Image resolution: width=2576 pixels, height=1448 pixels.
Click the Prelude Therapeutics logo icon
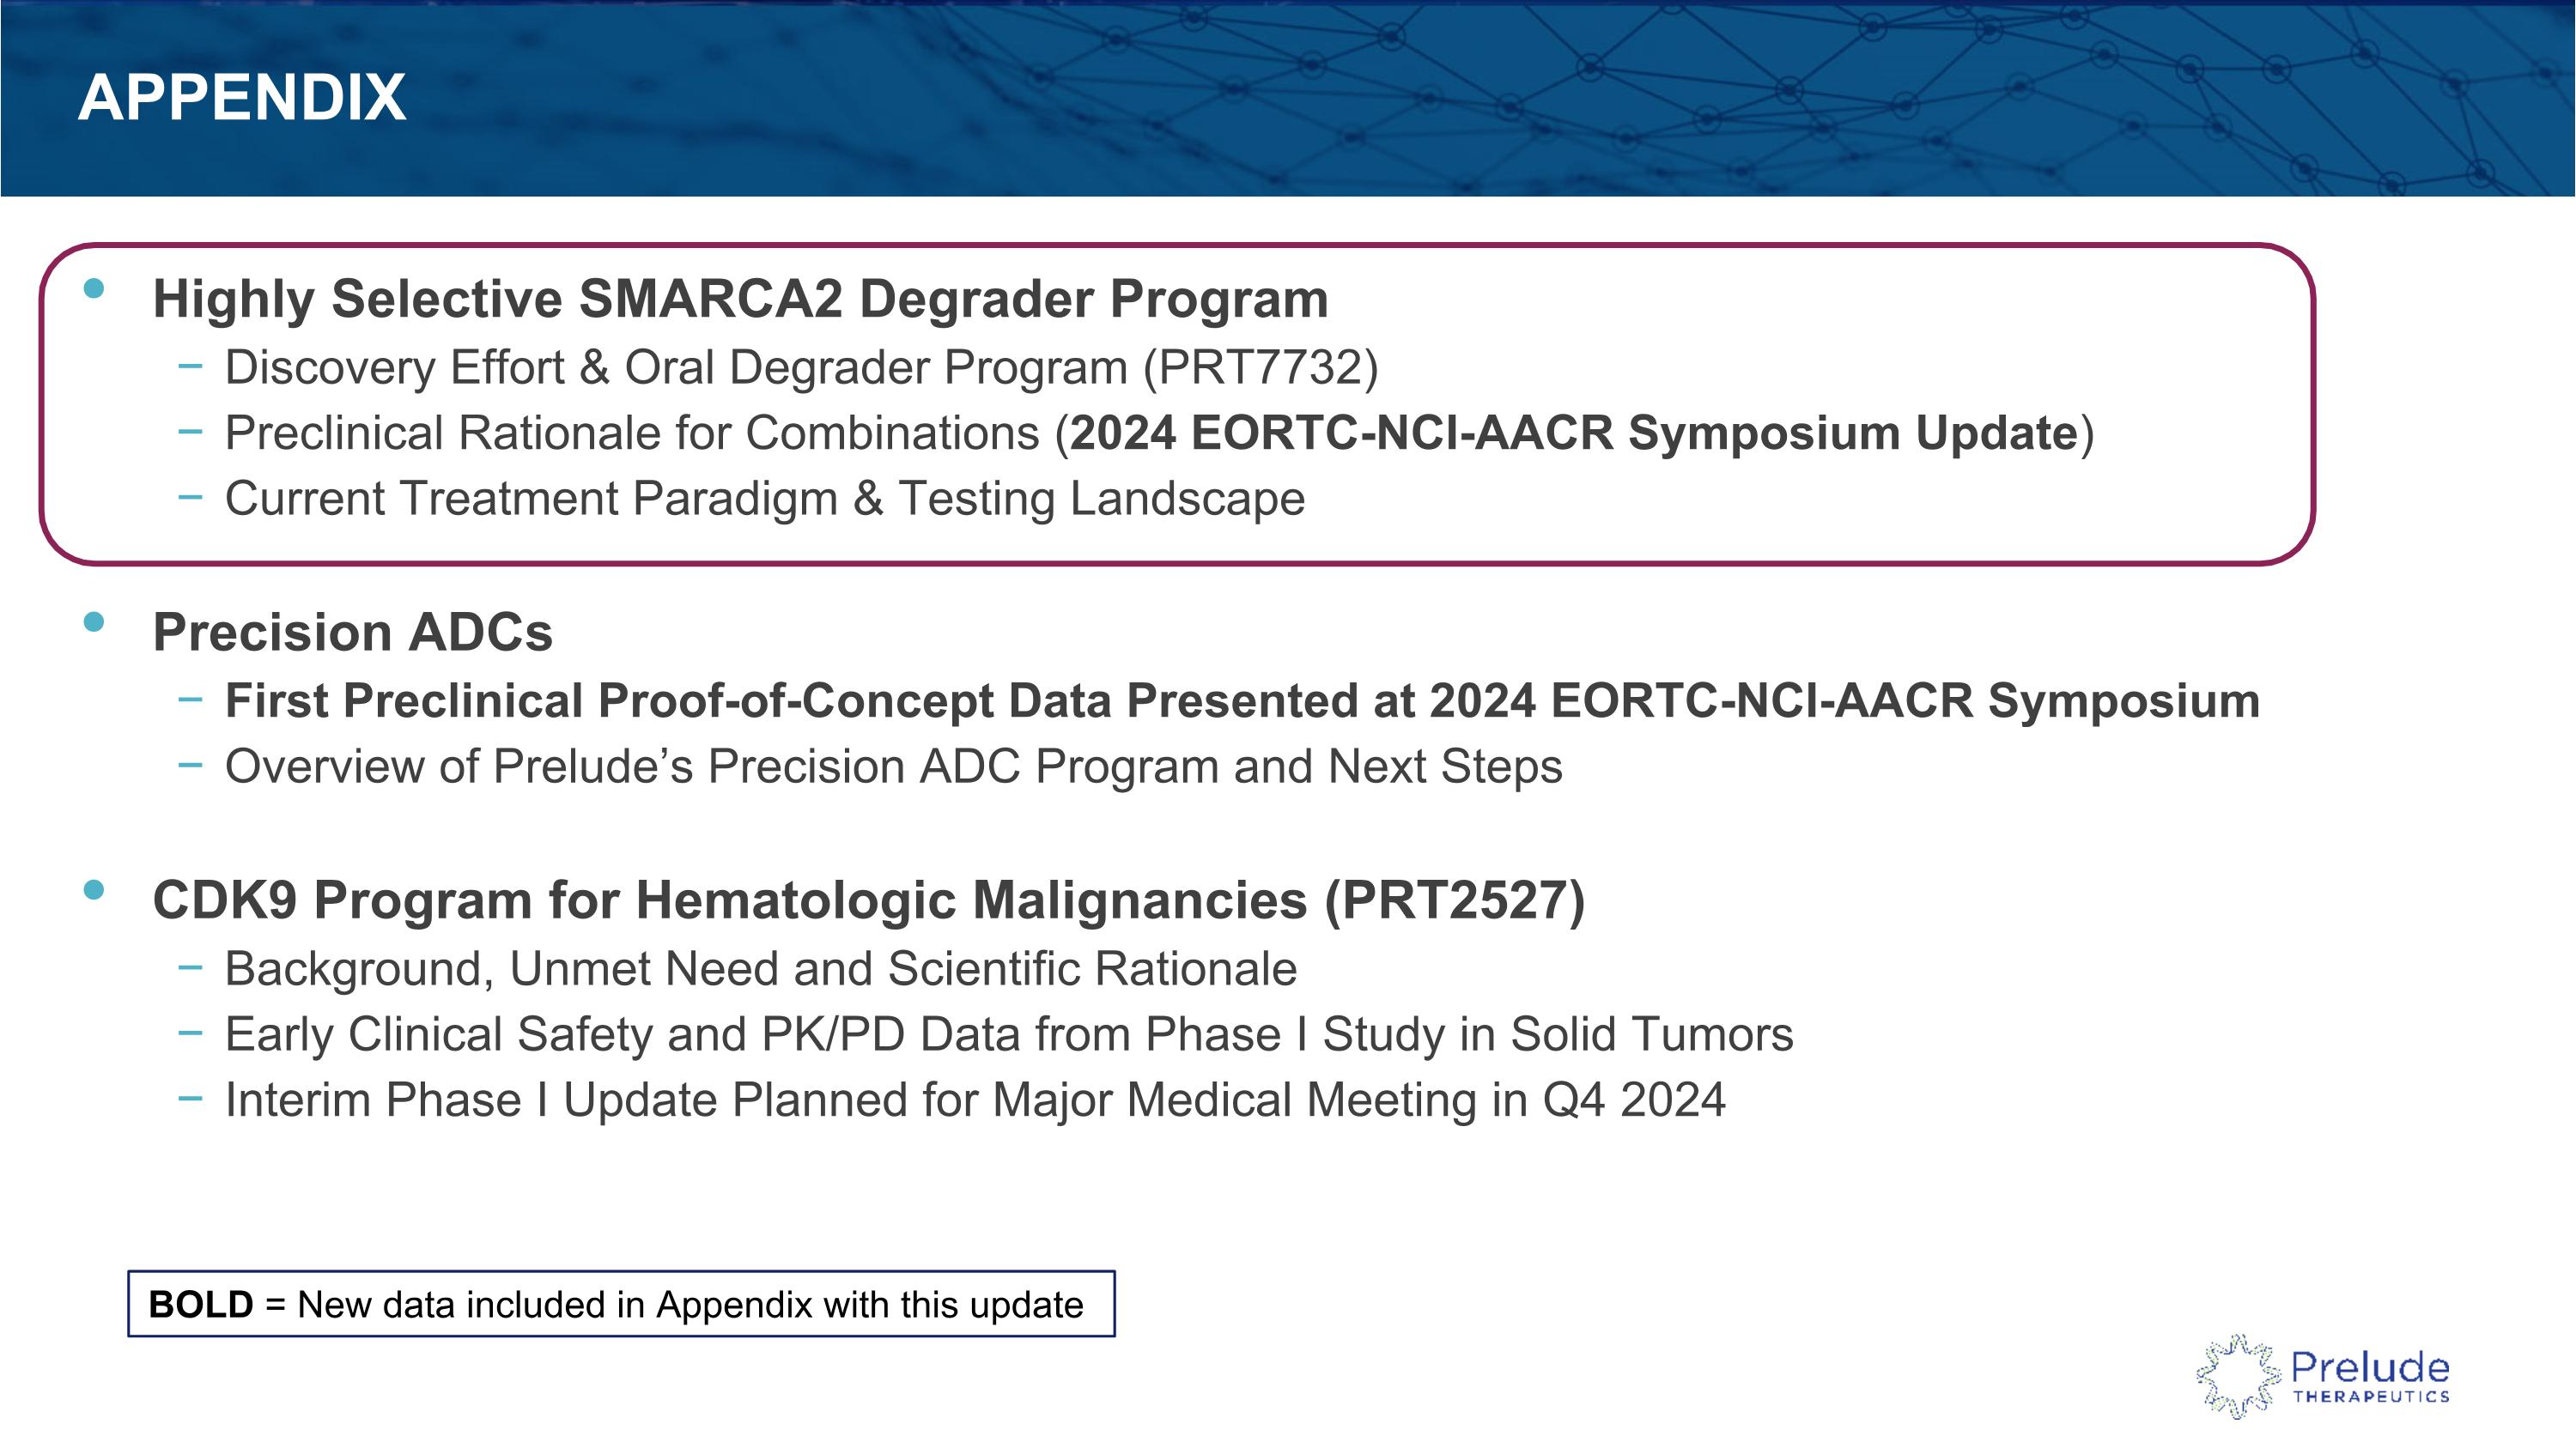click(2238, 1376)
